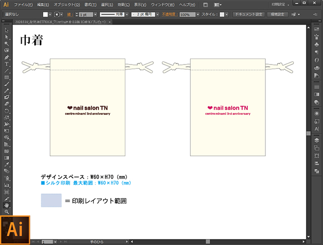Viewport: 323px width, 245px height.
Task: Select the Type tool
Action: click(7, 64)
